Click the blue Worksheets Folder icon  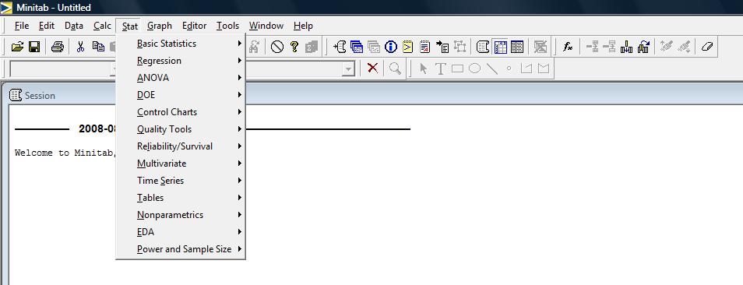(x=357, y=47)
